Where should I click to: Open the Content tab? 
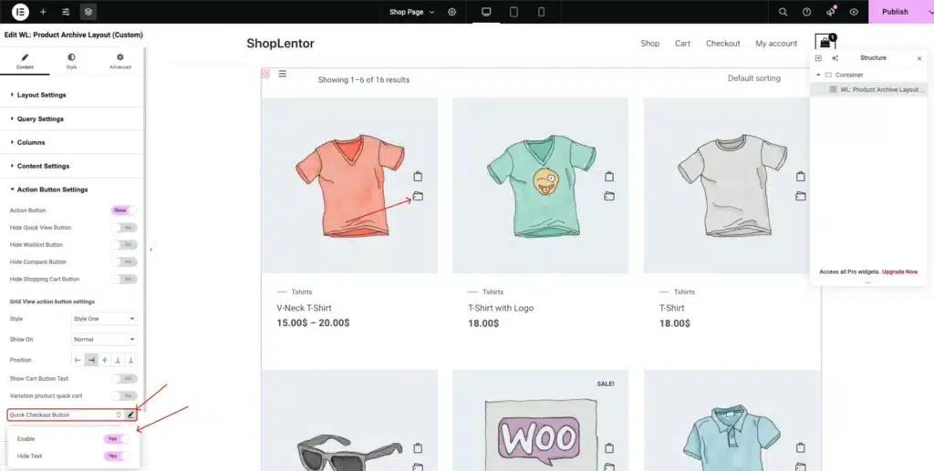(25, 61)
